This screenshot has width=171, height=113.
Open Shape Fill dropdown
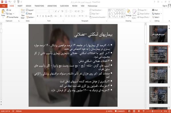(x=142, y=10)
